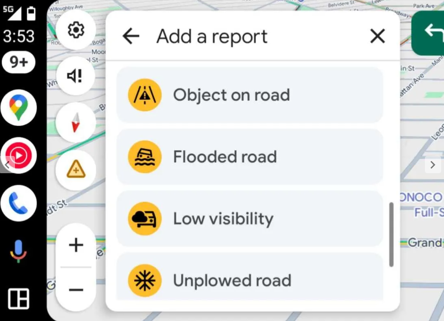
Task: Choose Unplowed road report
Action: (x=249, y=281)
